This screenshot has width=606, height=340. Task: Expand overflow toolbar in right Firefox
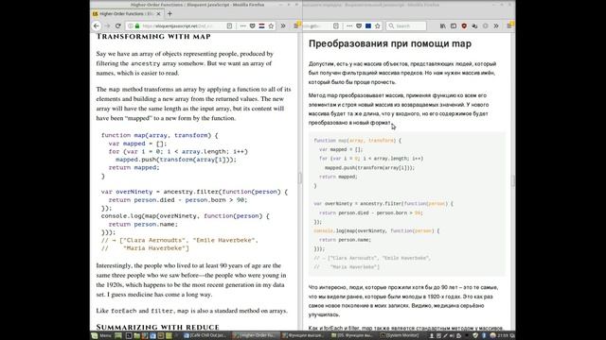tap(496, 25)
